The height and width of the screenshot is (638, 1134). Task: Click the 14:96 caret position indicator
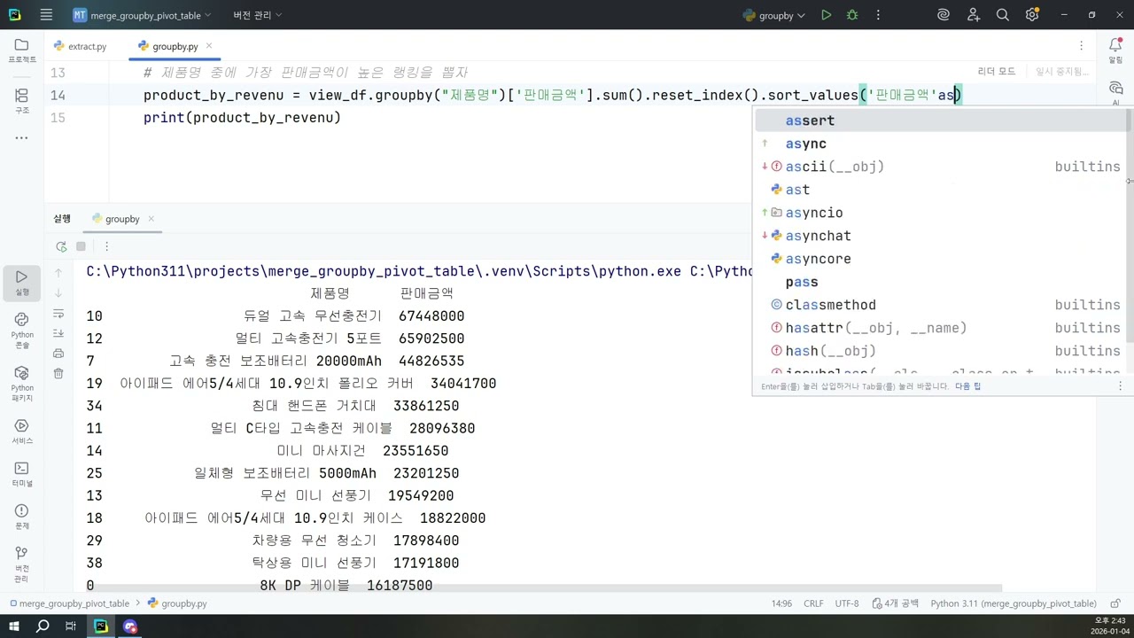(x=781, y=603)
